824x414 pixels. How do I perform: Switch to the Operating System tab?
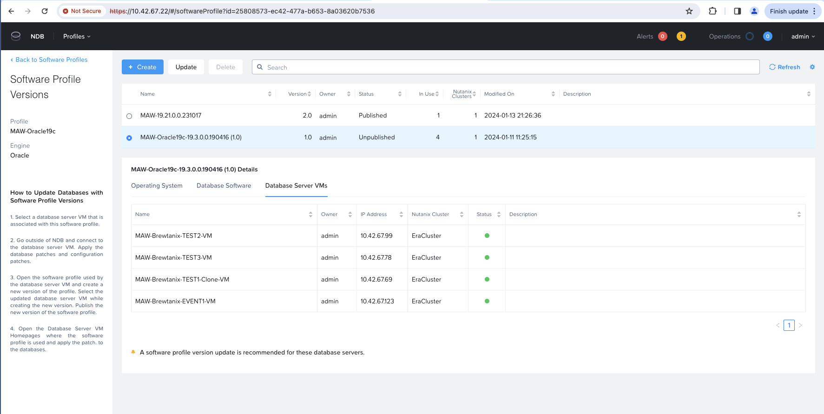pos(157,186)
